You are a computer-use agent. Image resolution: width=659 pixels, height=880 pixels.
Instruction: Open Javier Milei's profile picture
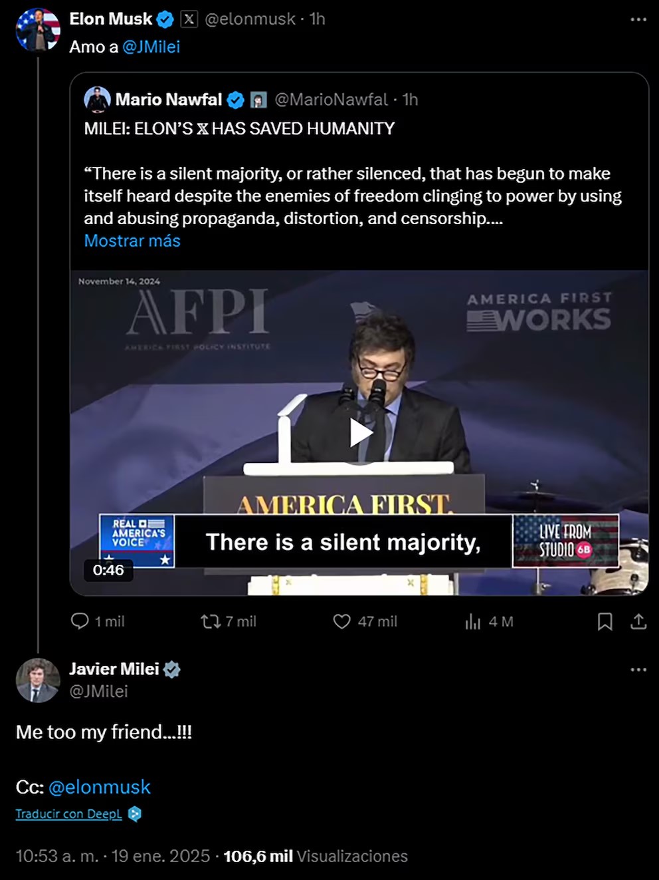[x=38, y=680]
